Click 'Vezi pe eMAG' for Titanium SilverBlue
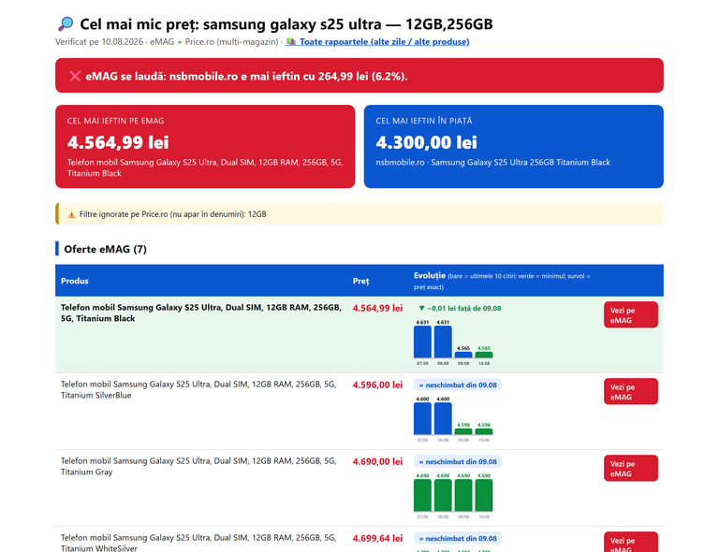Image resolution: width=719 pixels, height=552 pixels. [630, 391]
